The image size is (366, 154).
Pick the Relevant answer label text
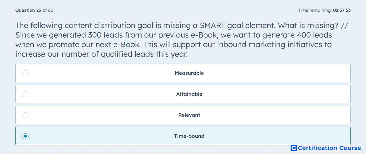189,115
